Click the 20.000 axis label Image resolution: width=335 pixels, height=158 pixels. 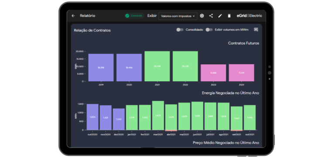[79, 52]
